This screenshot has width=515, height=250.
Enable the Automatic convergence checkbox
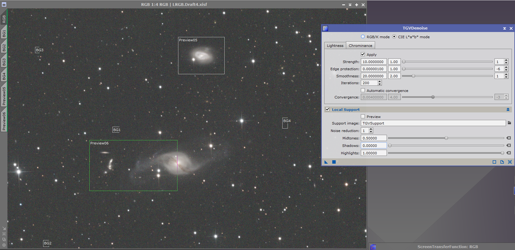363,90
